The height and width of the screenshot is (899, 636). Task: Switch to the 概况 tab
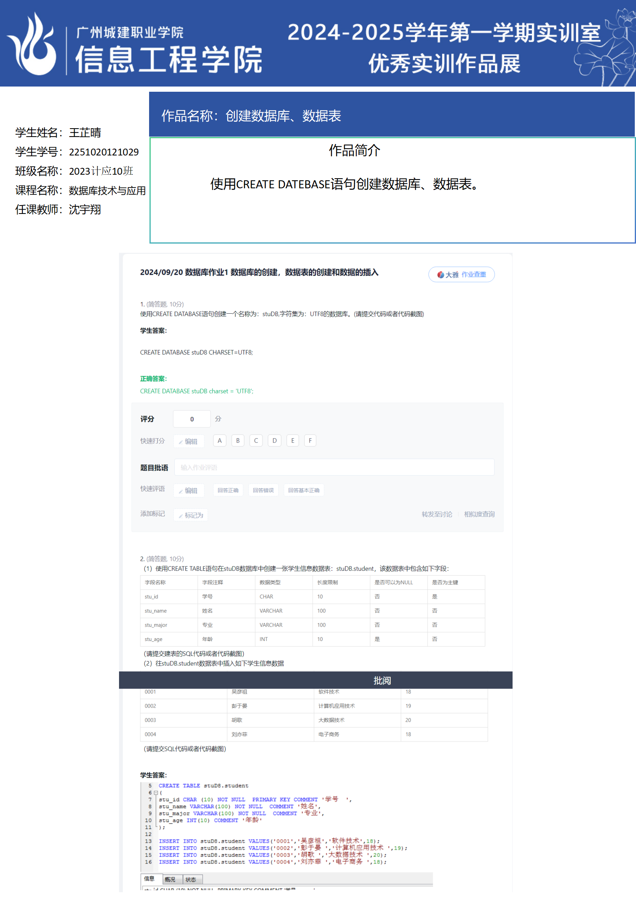coord(170,879)
